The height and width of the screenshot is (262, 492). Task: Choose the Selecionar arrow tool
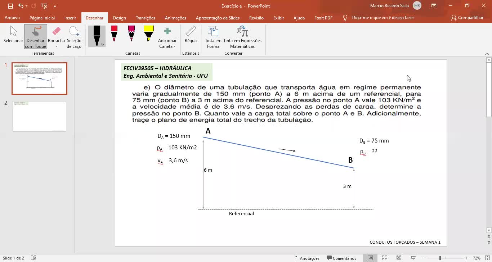point(13,35)
